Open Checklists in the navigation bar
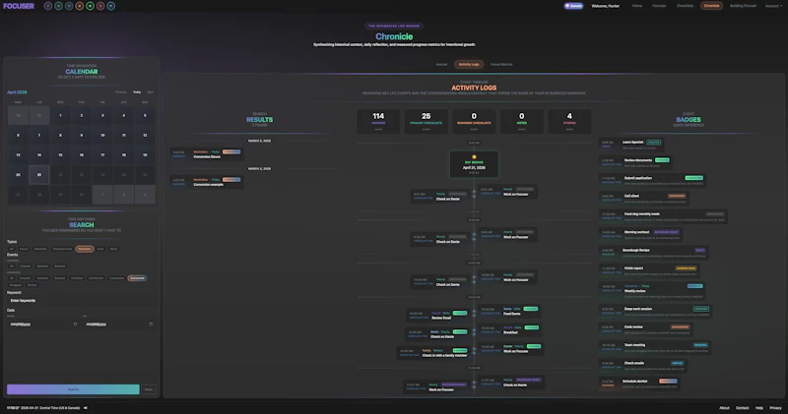The width and height of the screenshot is (788, 414). [685, 6]
